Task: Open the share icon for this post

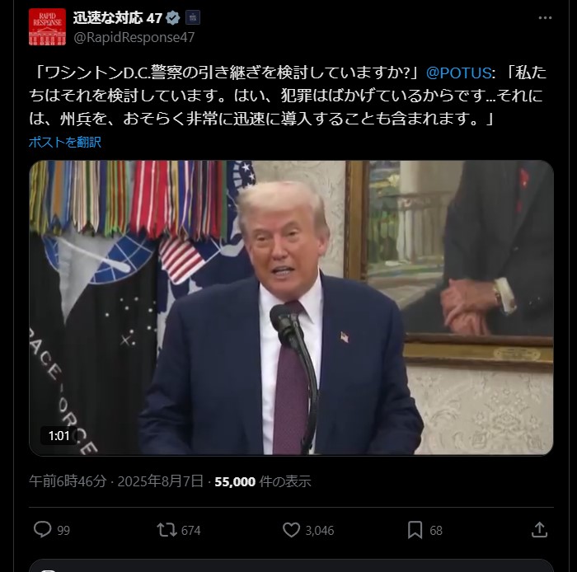Action: point(539,530)
